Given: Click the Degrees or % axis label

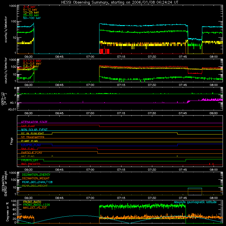Looking at the screenshot, I should [x=7, y=212].
